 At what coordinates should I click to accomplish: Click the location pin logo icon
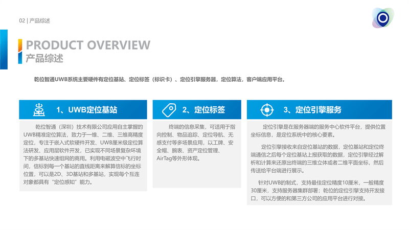pyautogui.click(x=382, y=18)
